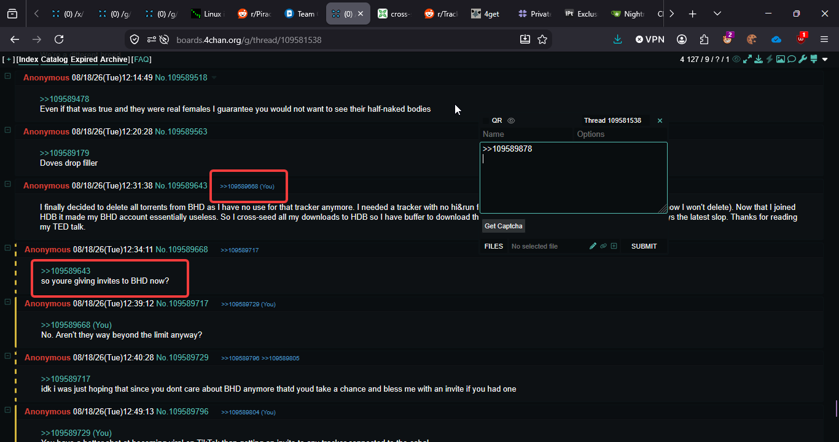The width and height of the screenshot is (839, 442).
Task: Switch to the (0) /x/ tab
Action: pyautogui.click(x=68, y=14)
